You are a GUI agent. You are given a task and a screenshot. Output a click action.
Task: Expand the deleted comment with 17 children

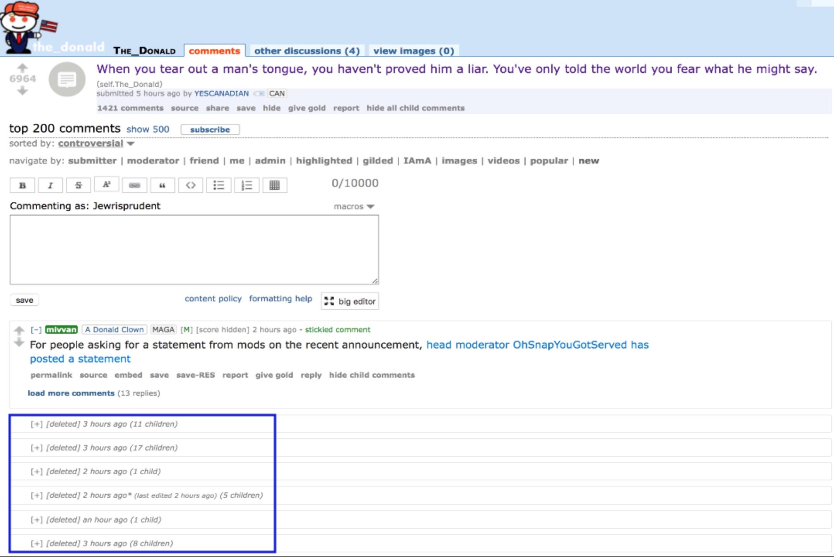(x=36, y=448)
